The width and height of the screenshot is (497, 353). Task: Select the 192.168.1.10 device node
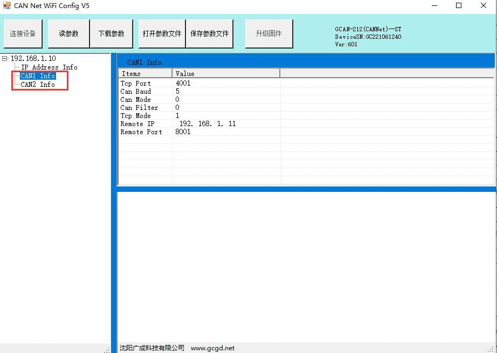coord(33,58)
